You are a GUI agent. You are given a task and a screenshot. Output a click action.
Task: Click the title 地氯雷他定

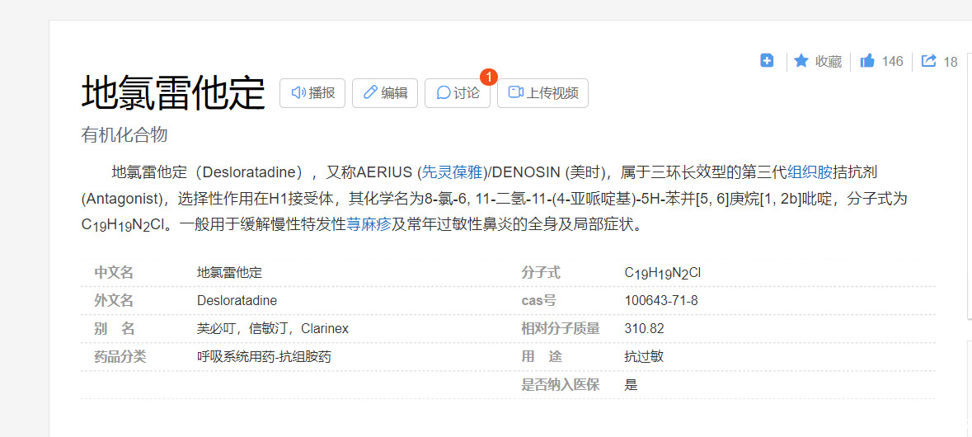coord(174,93)
